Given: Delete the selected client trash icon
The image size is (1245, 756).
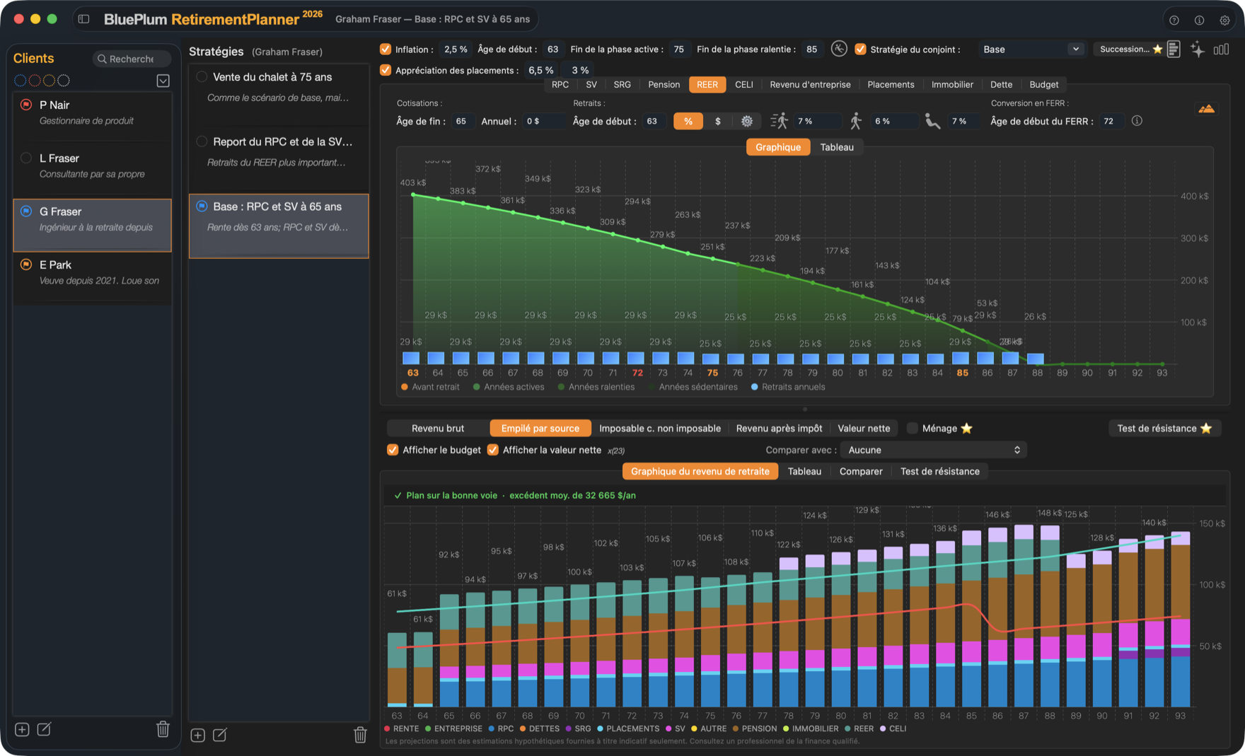Looking at the screenshot, I should [x=163, y=729].
